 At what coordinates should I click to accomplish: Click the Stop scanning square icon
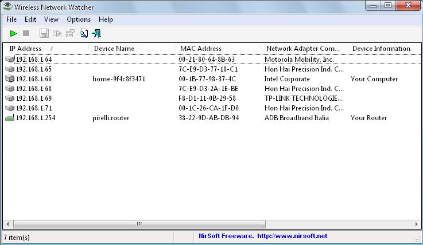point(26,33)
